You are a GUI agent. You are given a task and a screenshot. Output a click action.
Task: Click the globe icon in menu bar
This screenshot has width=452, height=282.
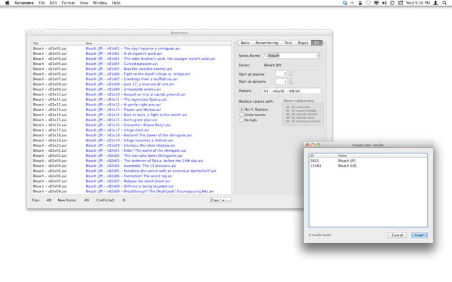345,3
